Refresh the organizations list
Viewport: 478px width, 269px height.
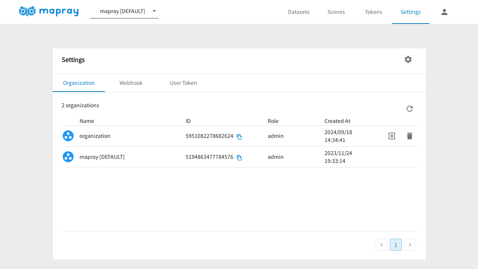coord(409,109)
